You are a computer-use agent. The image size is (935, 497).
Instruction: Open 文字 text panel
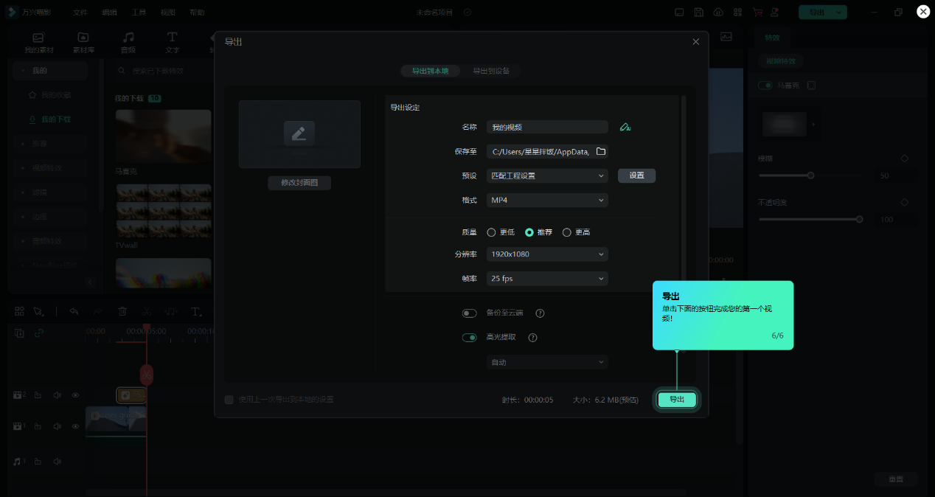172,43
